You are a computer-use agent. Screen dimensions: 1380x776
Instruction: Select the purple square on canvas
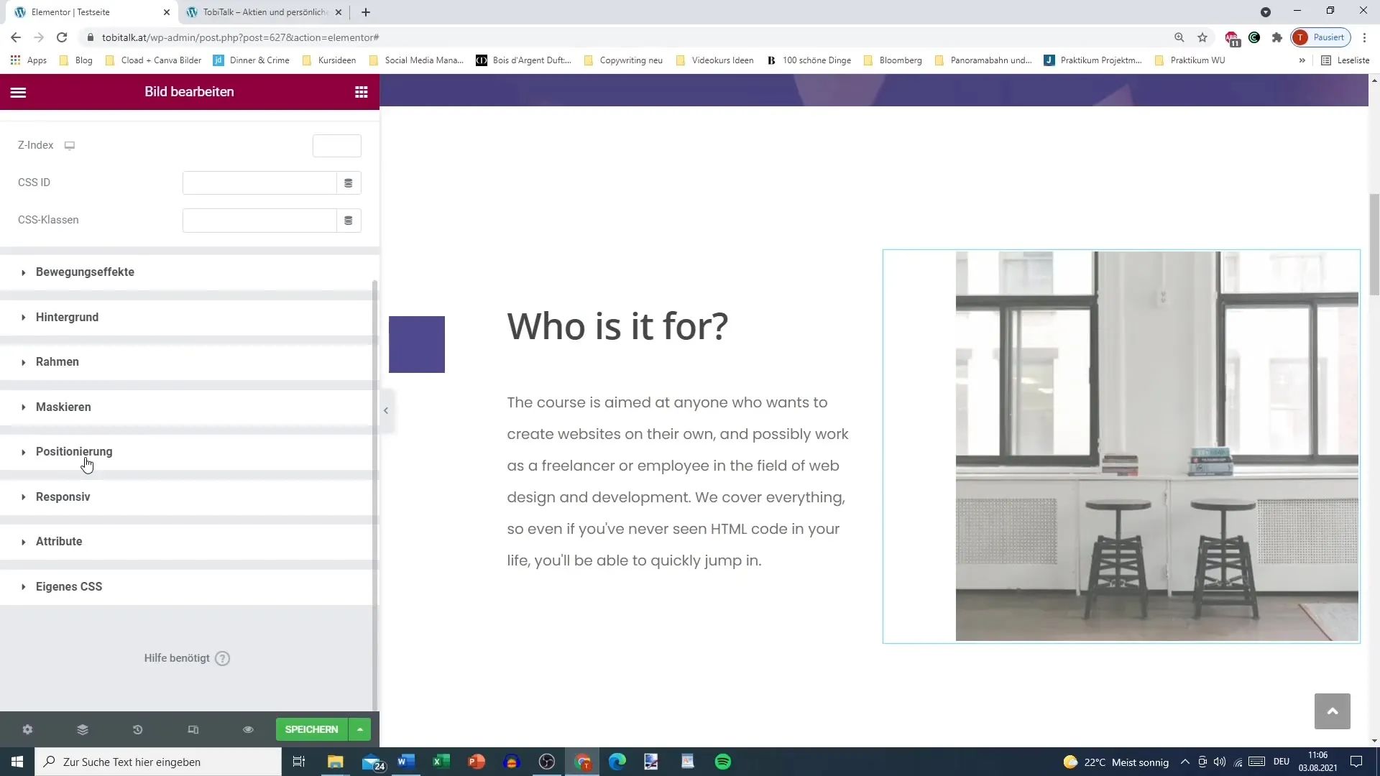coord(417,344)
